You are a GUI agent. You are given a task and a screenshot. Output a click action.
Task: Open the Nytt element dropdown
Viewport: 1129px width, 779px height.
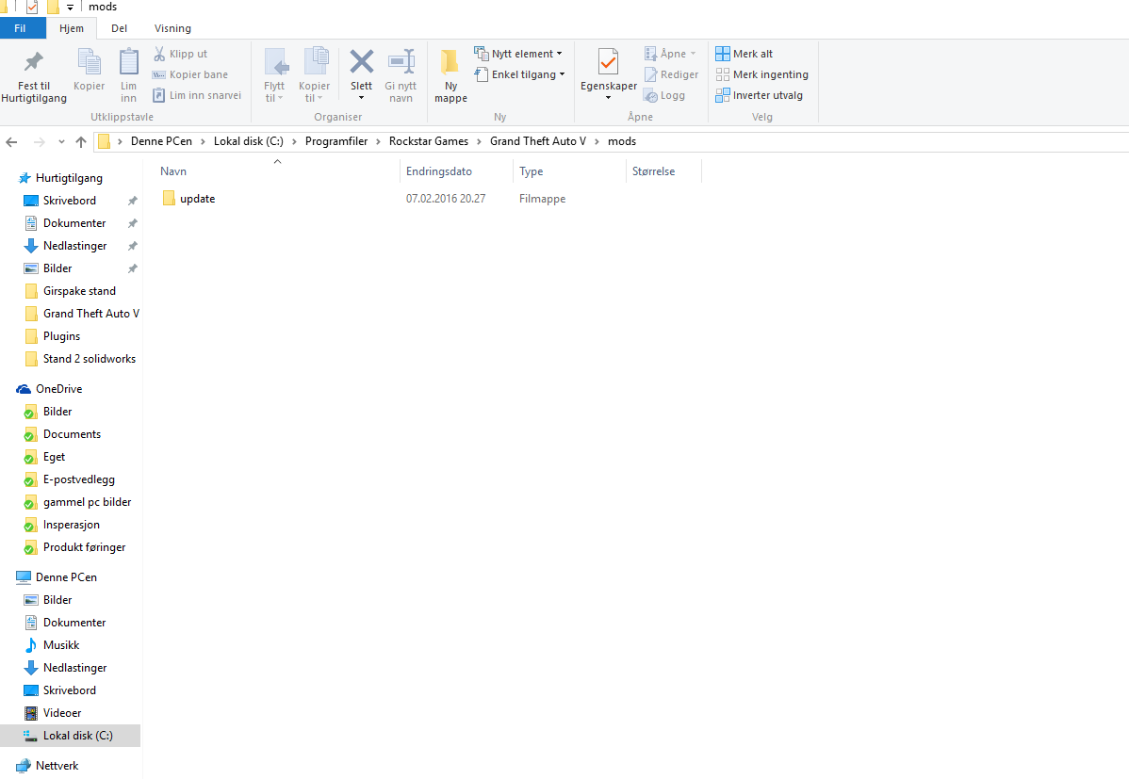[518, 54]
